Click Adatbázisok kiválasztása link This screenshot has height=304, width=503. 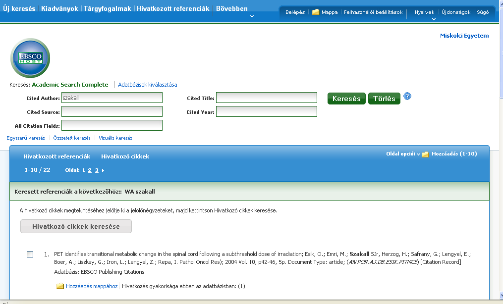148,85
